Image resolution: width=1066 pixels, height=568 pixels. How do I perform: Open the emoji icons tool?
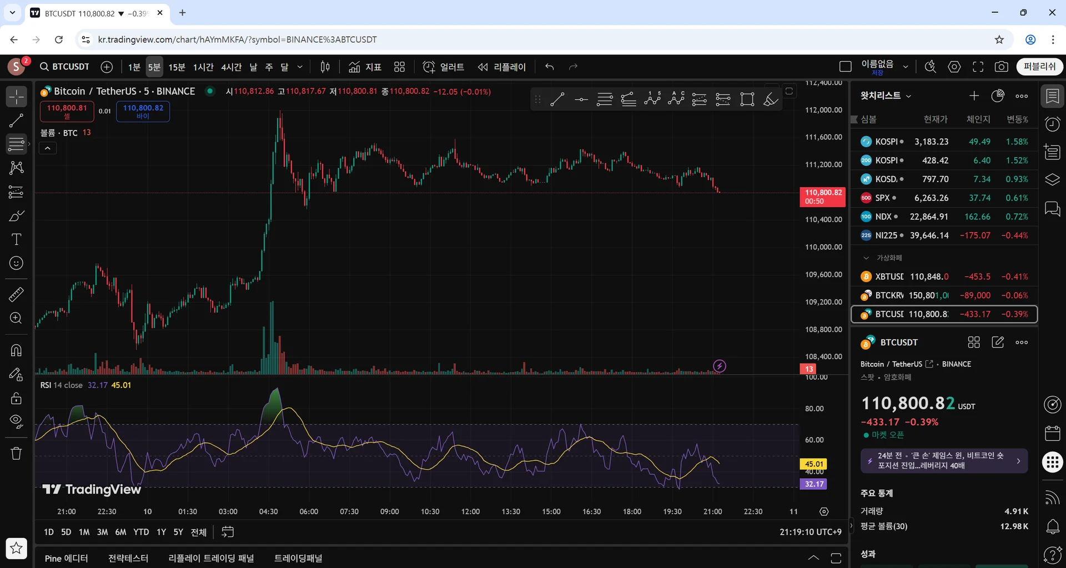17,263
